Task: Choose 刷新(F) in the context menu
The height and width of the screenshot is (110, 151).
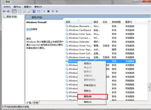Action: pos(92,91)
